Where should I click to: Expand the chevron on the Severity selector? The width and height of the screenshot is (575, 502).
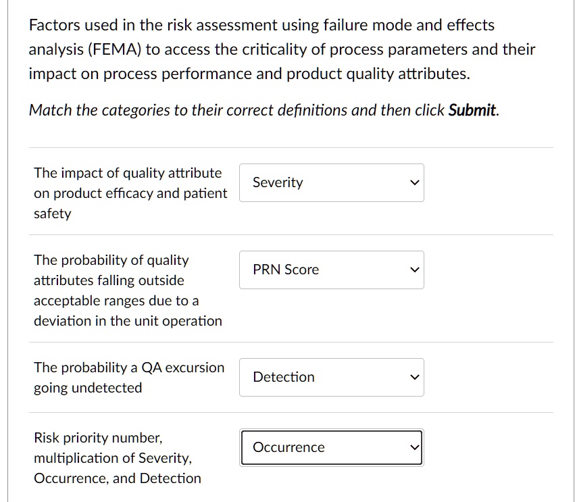tap(414, 182)
